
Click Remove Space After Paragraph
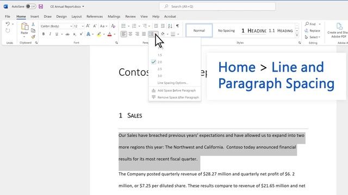[175, 97]
